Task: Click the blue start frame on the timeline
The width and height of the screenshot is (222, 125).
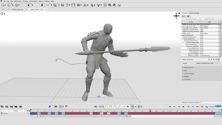Action: click(x=32, y=114)
